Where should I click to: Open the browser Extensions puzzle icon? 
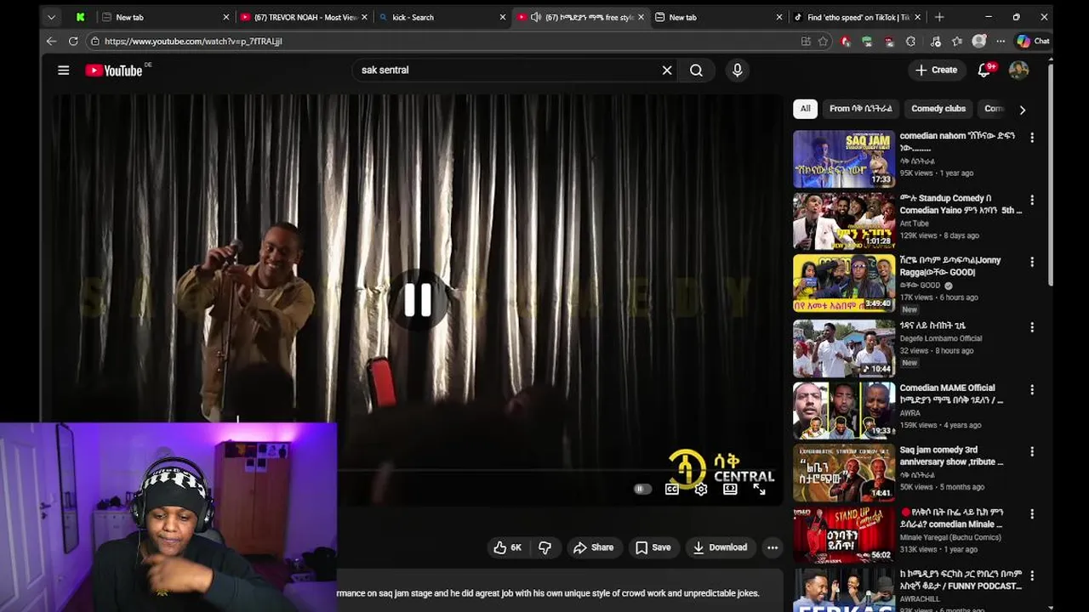[911, 41]
